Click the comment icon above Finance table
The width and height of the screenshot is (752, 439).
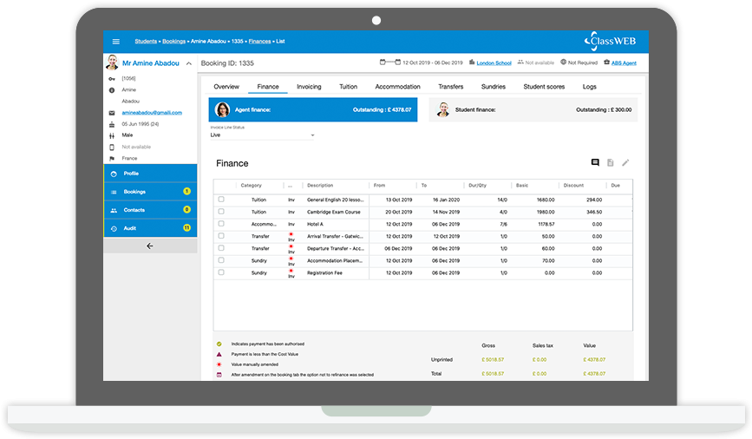(x=595, y=162)
